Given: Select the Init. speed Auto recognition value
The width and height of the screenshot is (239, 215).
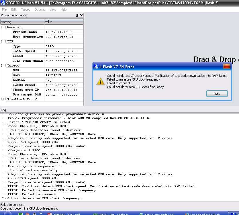Looking at the screenshot, I should 62,51.
